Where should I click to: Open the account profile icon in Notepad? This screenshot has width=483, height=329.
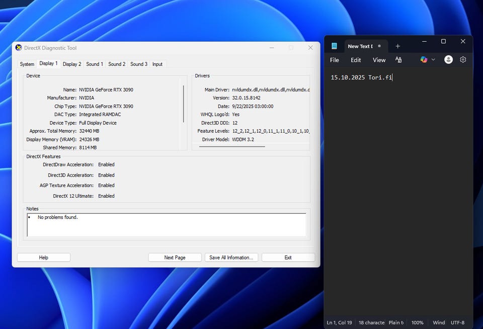point(448,60)
